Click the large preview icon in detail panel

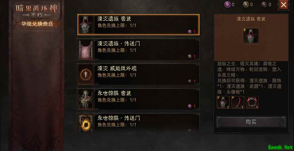(251, 36)
